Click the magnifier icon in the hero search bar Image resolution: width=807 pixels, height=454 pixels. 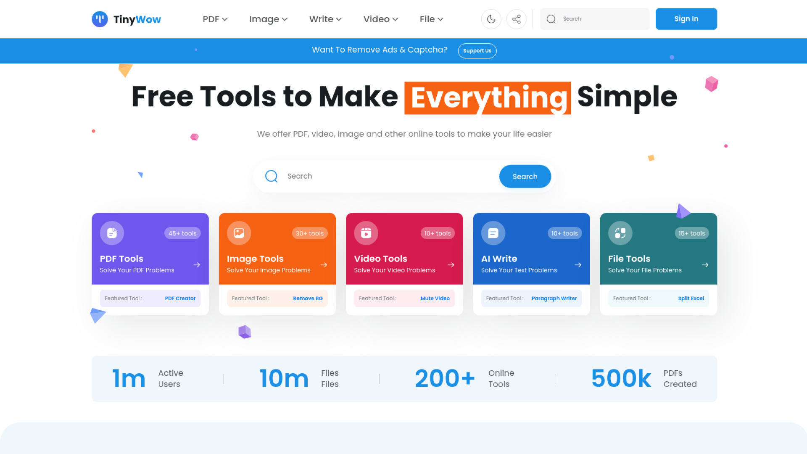(x=272, y=176)
